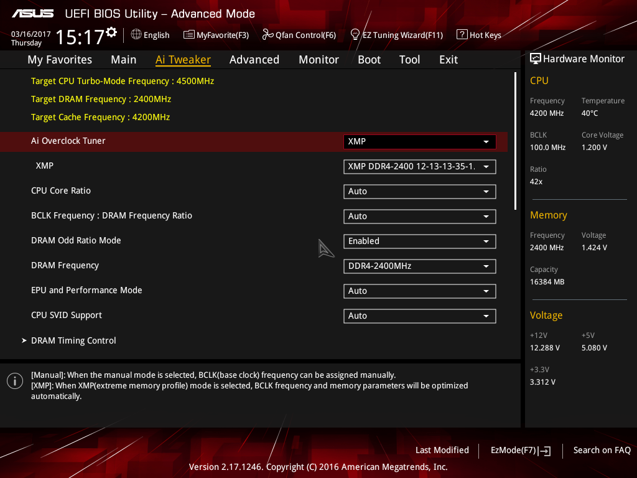Click the Search on FAQ link
This screenshot has height=478, width=637.
coord(602,450)
